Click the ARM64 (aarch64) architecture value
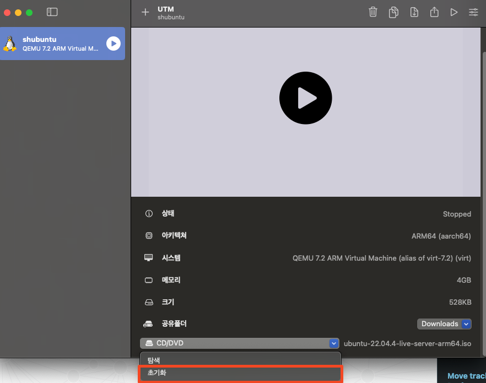This screenshot has height=383, width=486. click(441, 236)
